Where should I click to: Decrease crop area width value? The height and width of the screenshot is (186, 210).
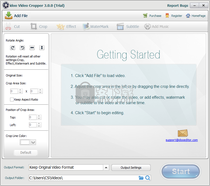pos(20,92)
